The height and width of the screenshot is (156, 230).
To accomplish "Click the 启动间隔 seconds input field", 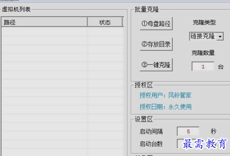I will 188,131.
